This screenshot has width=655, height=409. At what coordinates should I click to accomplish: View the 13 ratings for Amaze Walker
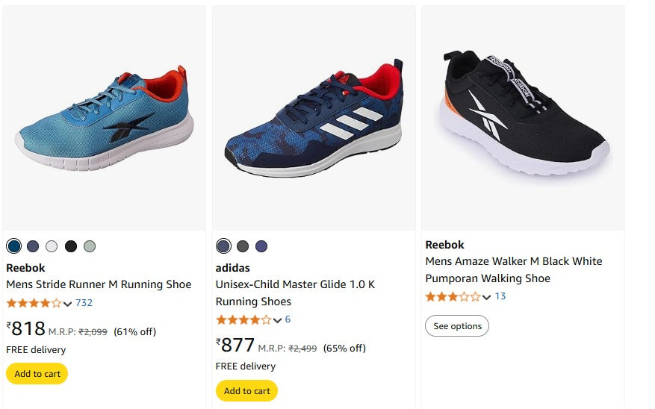pyautogui.click(x=500, y=296)
